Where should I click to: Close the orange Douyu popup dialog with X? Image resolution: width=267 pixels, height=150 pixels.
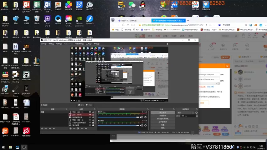(x=227, y=66)
